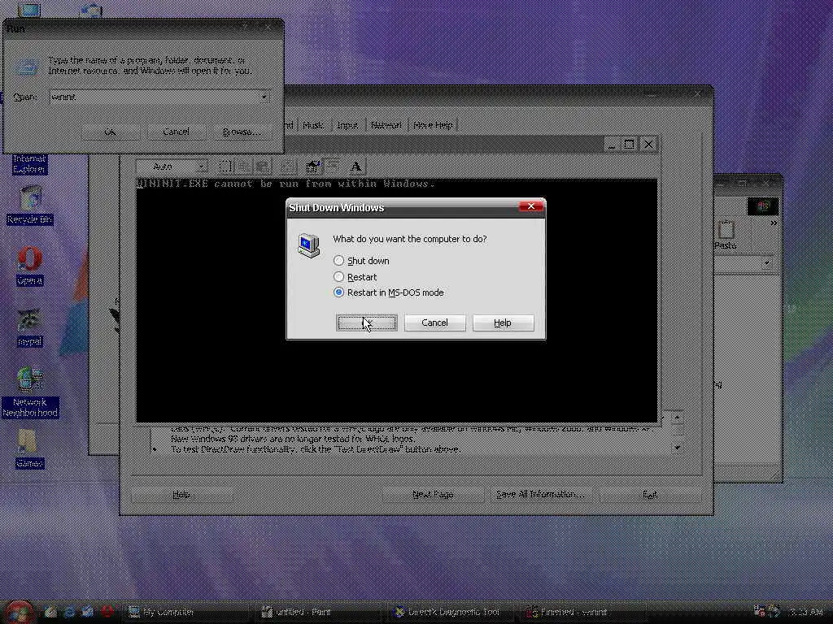
Task: Click the computer icon in the Shut Down dialog
Action: click(x=308, y=245)
